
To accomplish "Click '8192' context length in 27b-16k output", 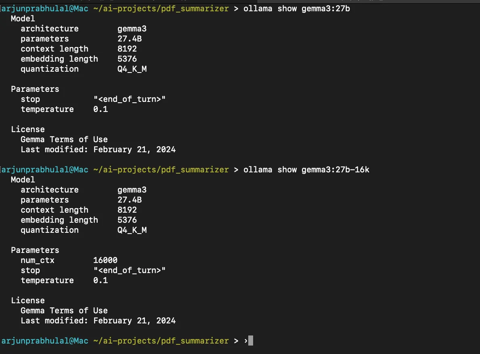I will 127,210.
